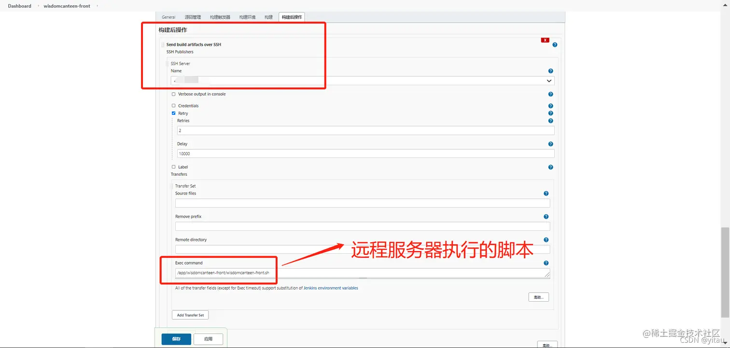Open breadcrumb menu arrow after wisdomcanteen-front
The width and height of the screenshot is (730, 348).
click(x=97, y=6)
